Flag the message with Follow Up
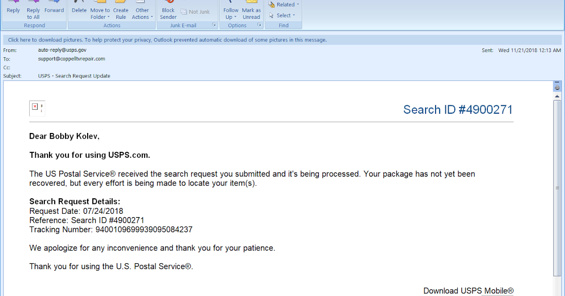Viewport: 565px width, 296px height. [230, 10]
